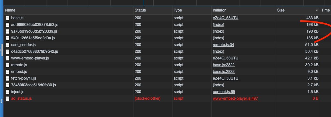This screenshot has width=331, height=117.
Task: Select the blocked ad_status.js request
Action: [167, 98]
